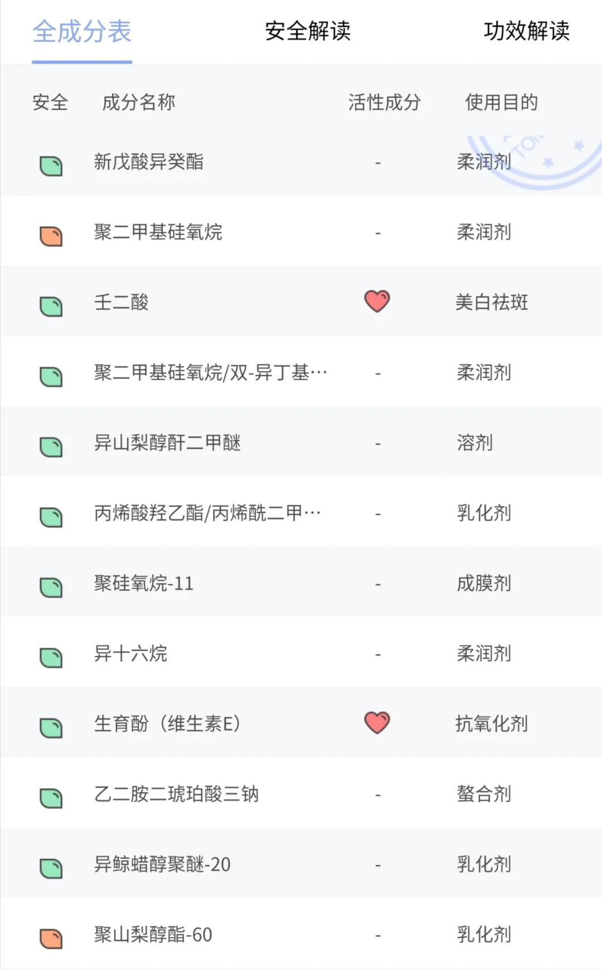Switch to the 安全解读 tab
The image size is (602, 970).
click(308, 31)
